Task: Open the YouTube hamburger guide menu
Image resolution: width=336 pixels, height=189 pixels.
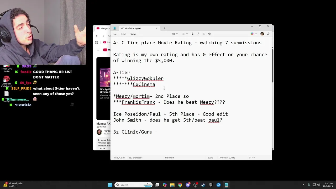Action: coord(98,50)
